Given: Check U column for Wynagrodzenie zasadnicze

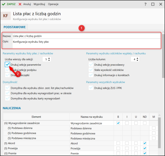Looking at the screenshot, I should [x=136, y=123].
